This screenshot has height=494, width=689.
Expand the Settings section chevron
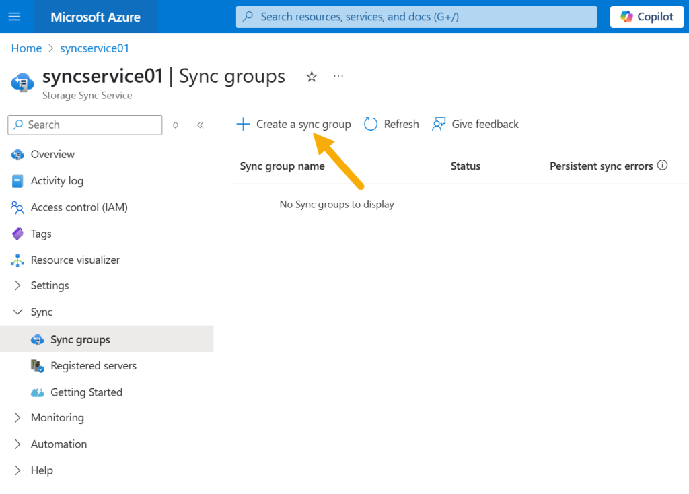tap(17, 285)
